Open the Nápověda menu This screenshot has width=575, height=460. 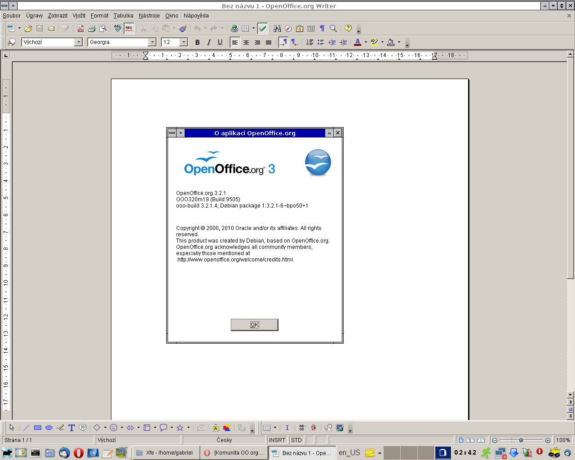[196, 16]
